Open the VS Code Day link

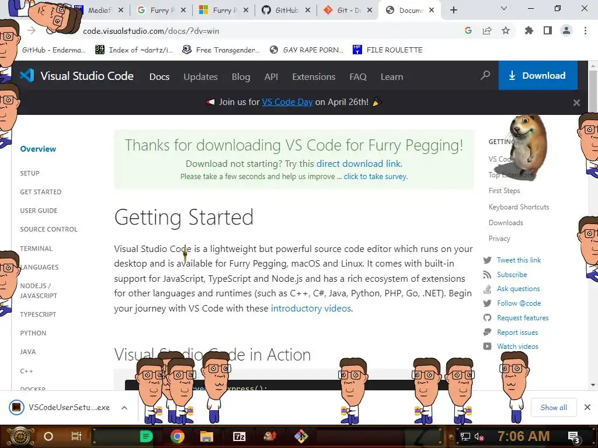(x=287, y=102)
